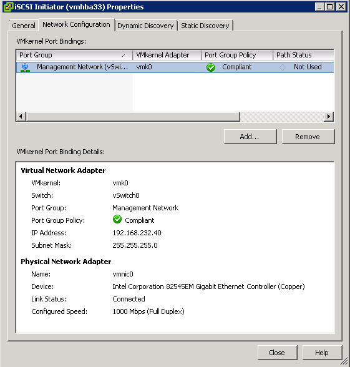The height and width of the screenshot is (367, 350).
Task: Click the right scroll arrow of bindings list
Action: 329,116
